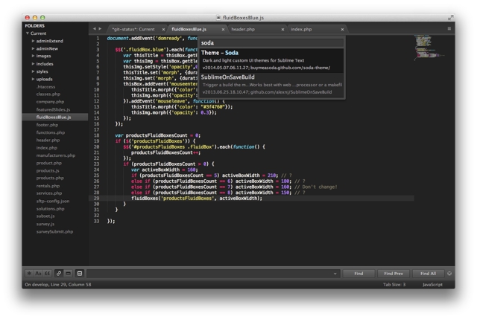Screen dimensions: 477x319
Task: Select fluidBoxesBlue.js in the sidebar
Action: 55,117
